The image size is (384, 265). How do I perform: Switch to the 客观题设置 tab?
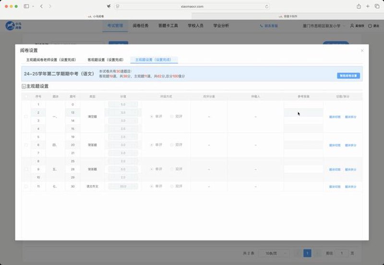106,60
